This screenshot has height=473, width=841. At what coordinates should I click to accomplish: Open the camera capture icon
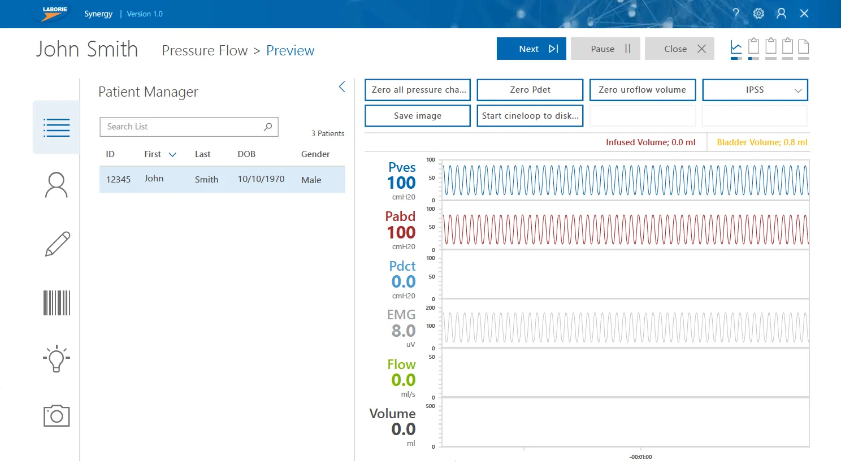(57, 416)
